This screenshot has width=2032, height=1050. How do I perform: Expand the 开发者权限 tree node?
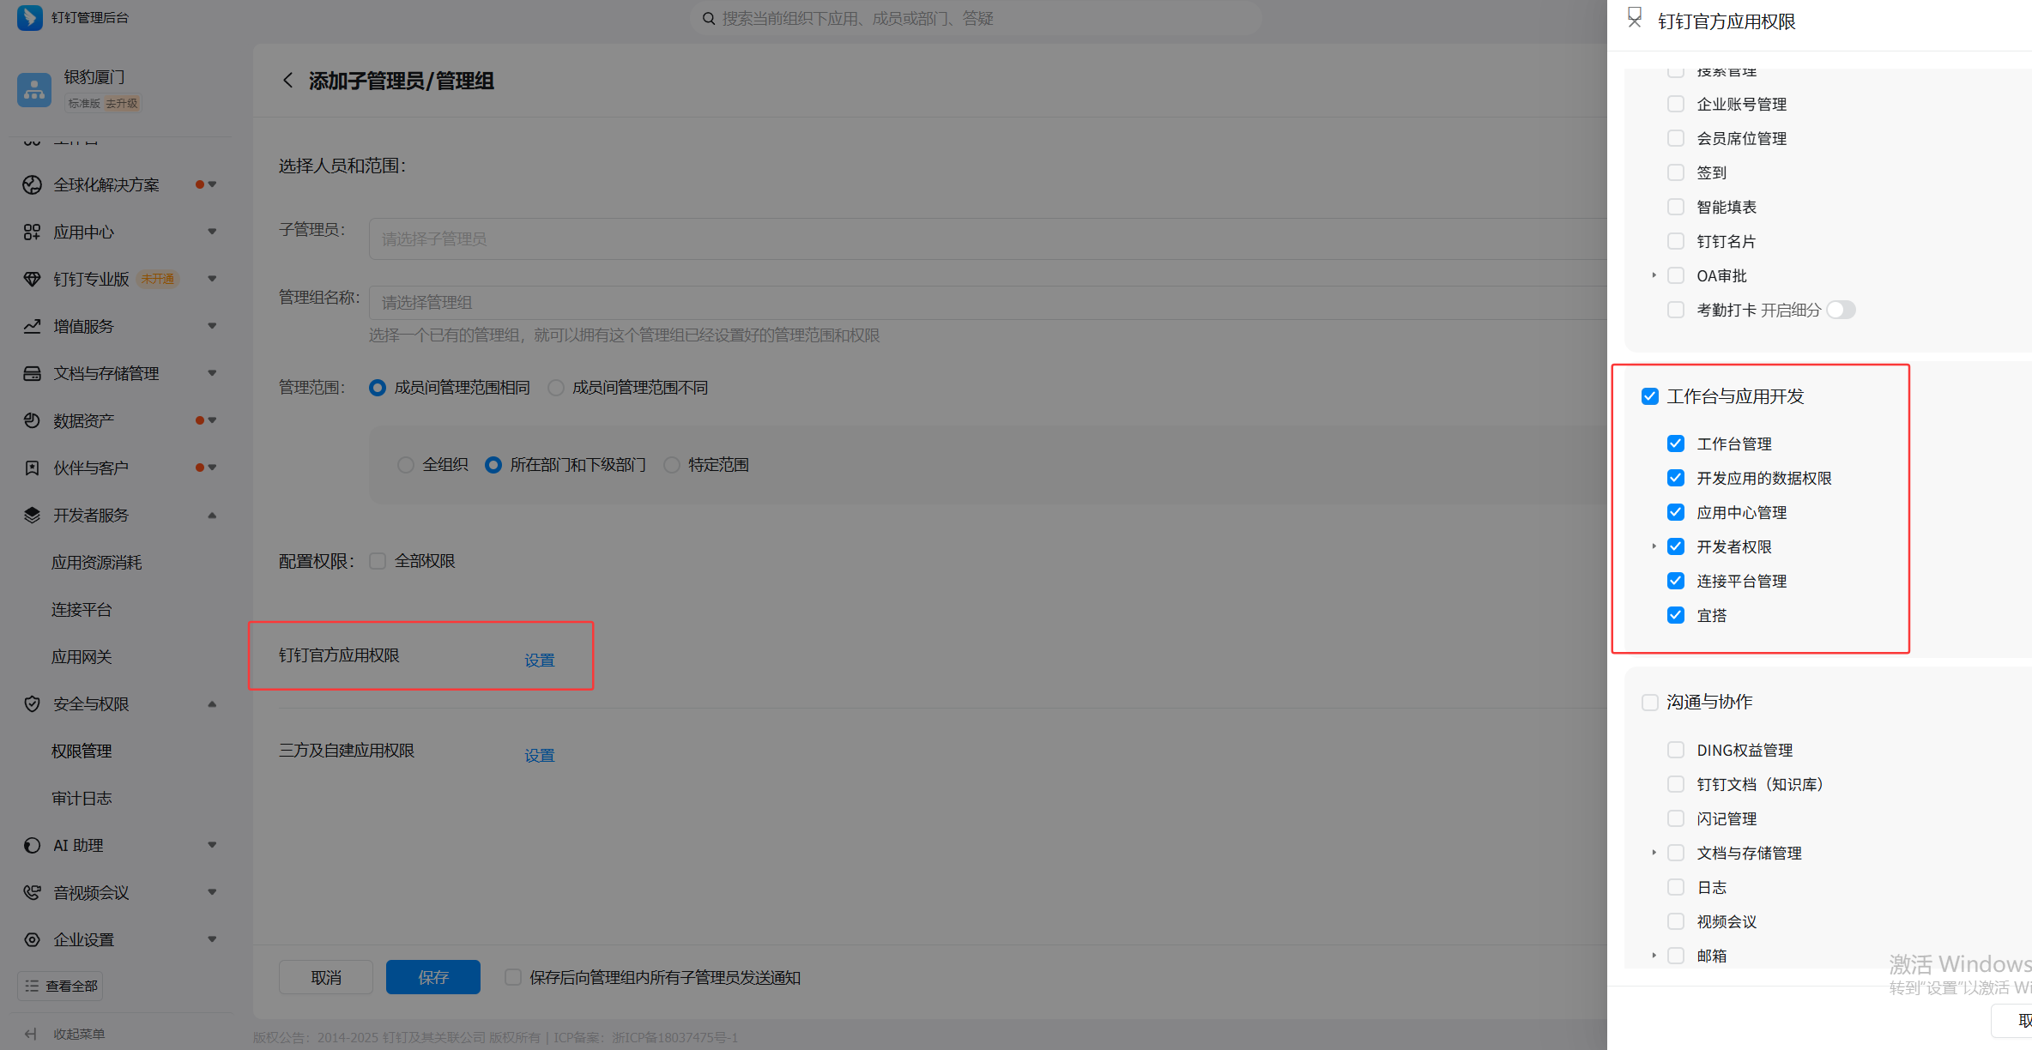pyautogui.click(x=1654, y=547)
